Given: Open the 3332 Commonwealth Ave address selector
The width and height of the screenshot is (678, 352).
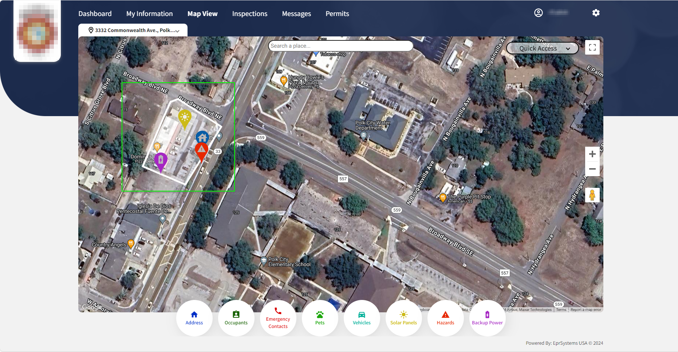Looking at the screenshot, I should click(x=133, y=30).
